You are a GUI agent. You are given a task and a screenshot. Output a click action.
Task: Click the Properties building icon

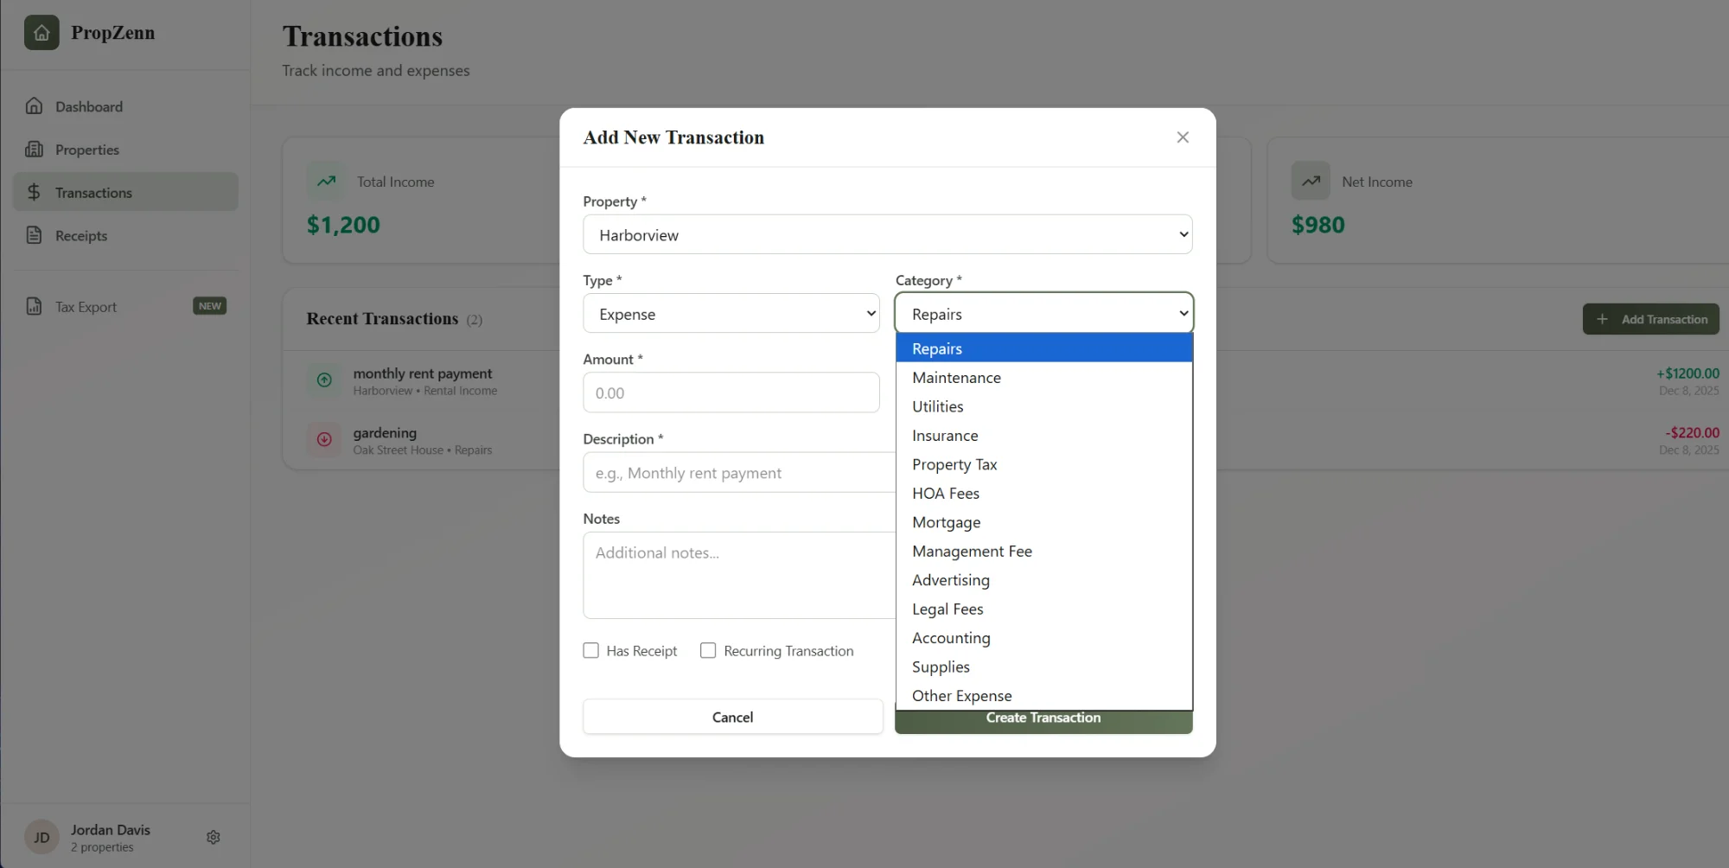pyautogui.click(x=33, y=149)
